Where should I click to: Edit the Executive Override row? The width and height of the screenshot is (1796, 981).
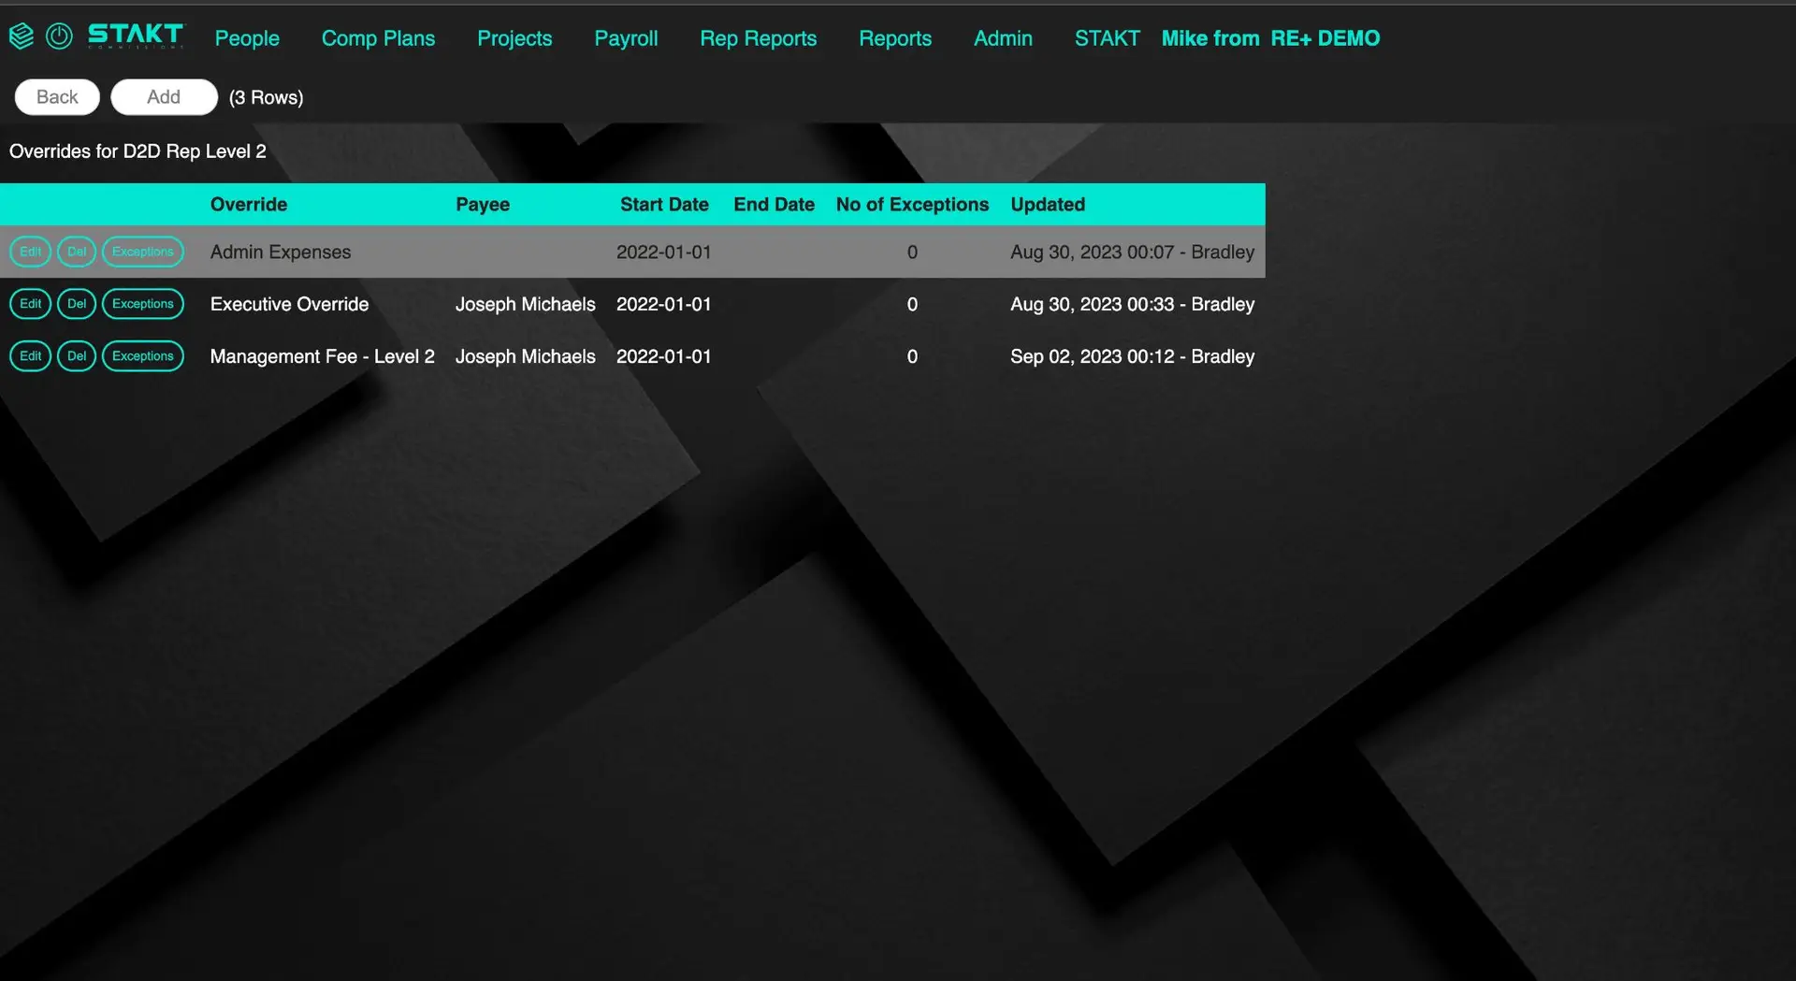tap(30, 304)
